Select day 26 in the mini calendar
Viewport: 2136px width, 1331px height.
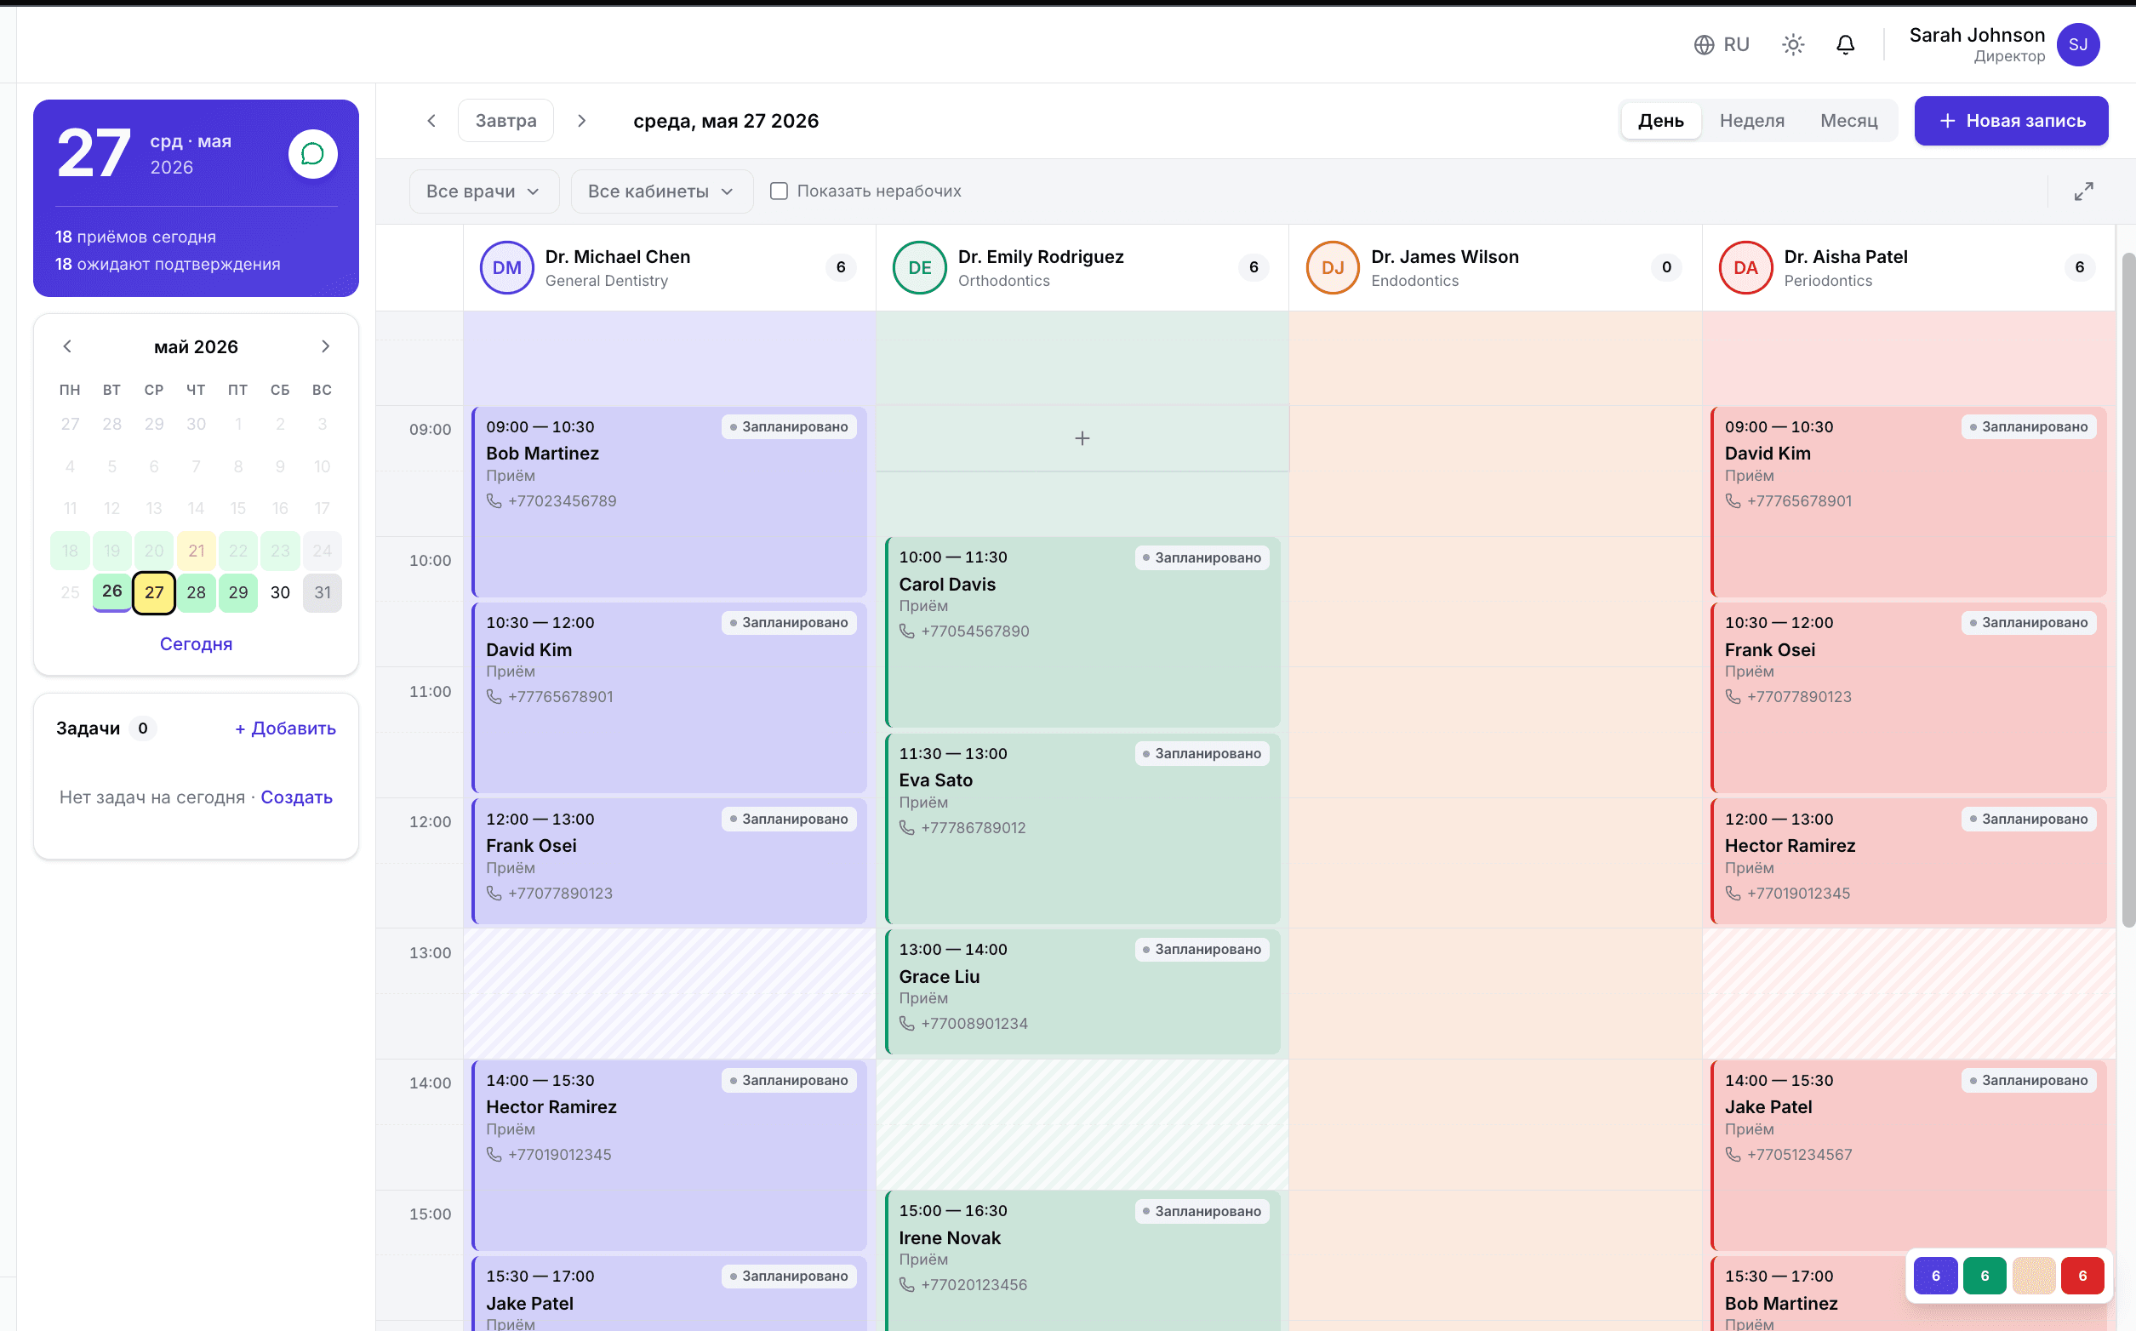tap(111, 591)
